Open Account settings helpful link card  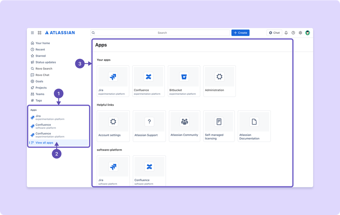tap(113, 126)
